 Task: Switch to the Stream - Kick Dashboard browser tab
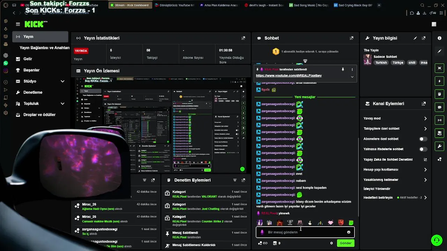[130, 5]
